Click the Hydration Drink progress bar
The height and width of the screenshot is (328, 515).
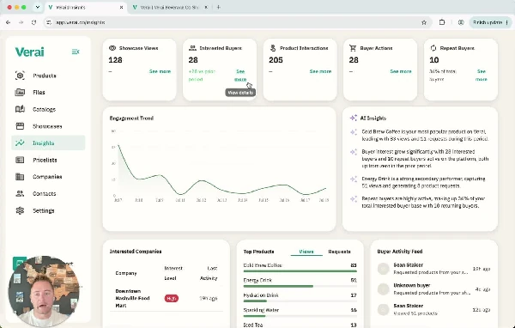(300, 301)
